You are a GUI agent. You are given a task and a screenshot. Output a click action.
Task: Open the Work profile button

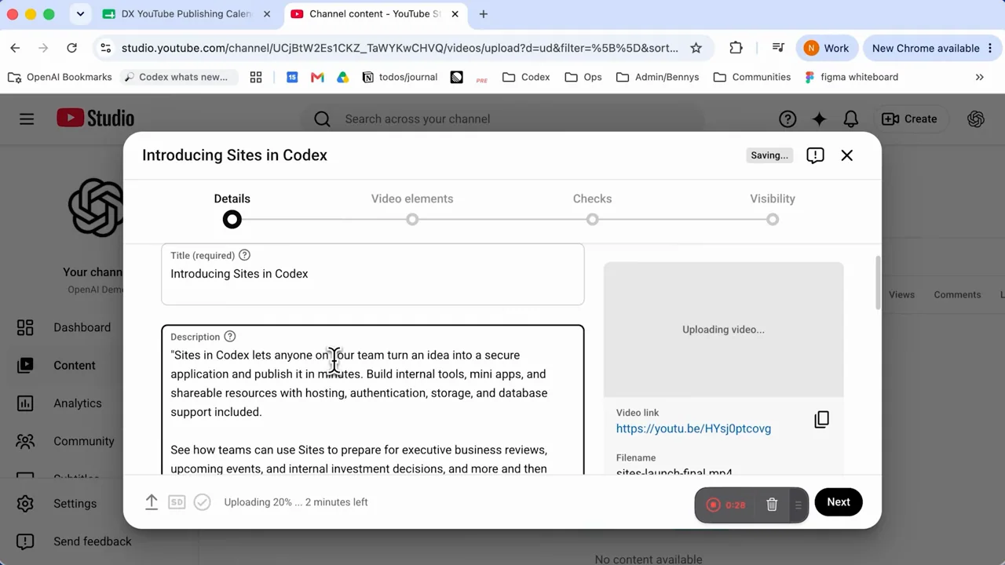(827, 48)
